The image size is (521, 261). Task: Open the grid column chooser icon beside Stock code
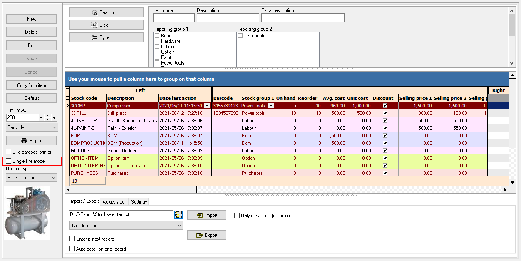coord(67,98)
